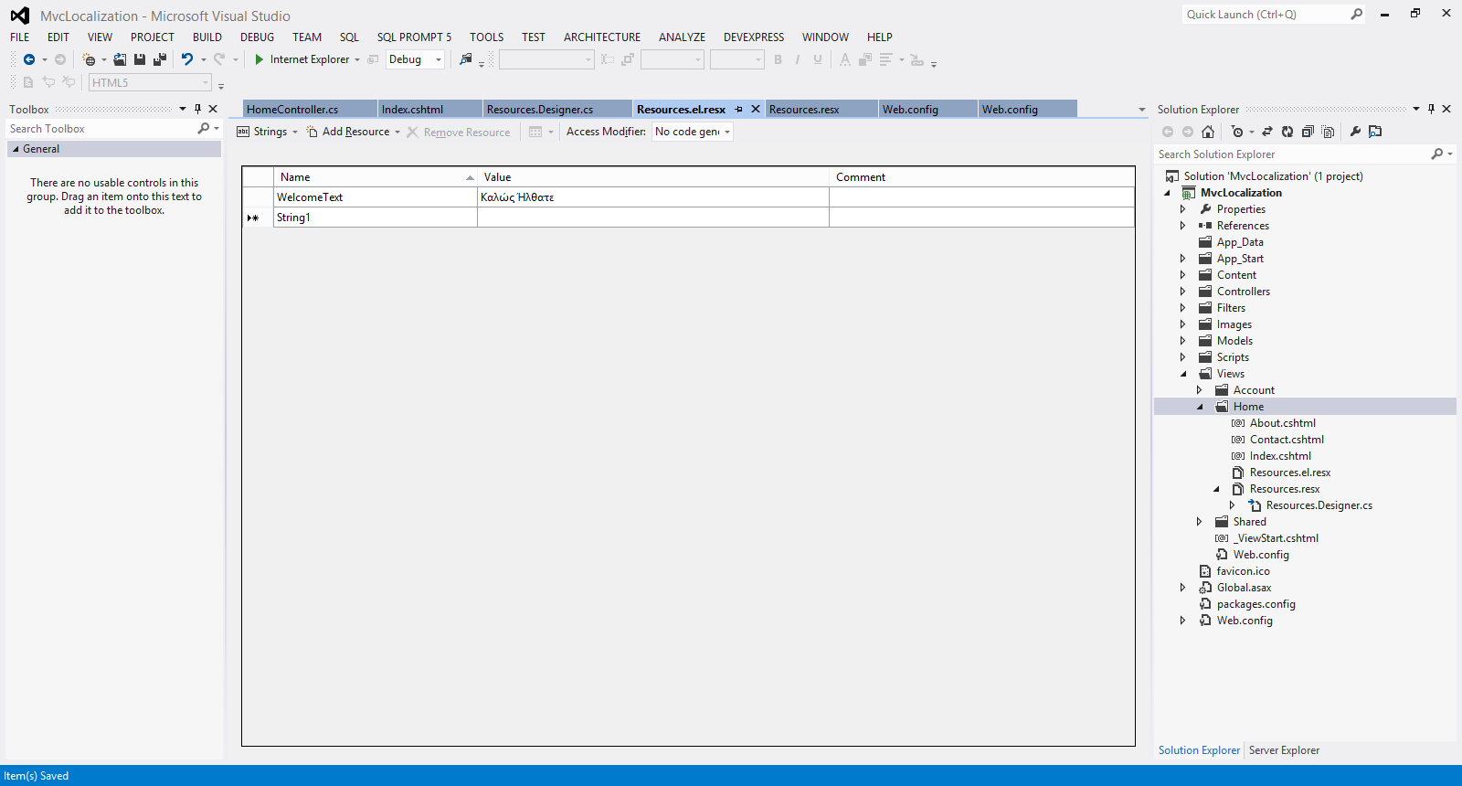The height and width of the screenshot is (786, 1462).
Task: Click the Navigate Backward toolbar arrow
Action: (x=29, y=59)
